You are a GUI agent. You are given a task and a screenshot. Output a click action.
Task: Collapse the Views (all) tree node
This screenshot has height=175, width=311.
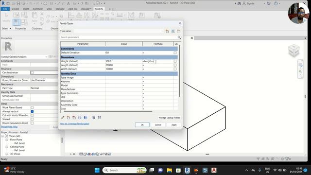[x=2, y=136]
